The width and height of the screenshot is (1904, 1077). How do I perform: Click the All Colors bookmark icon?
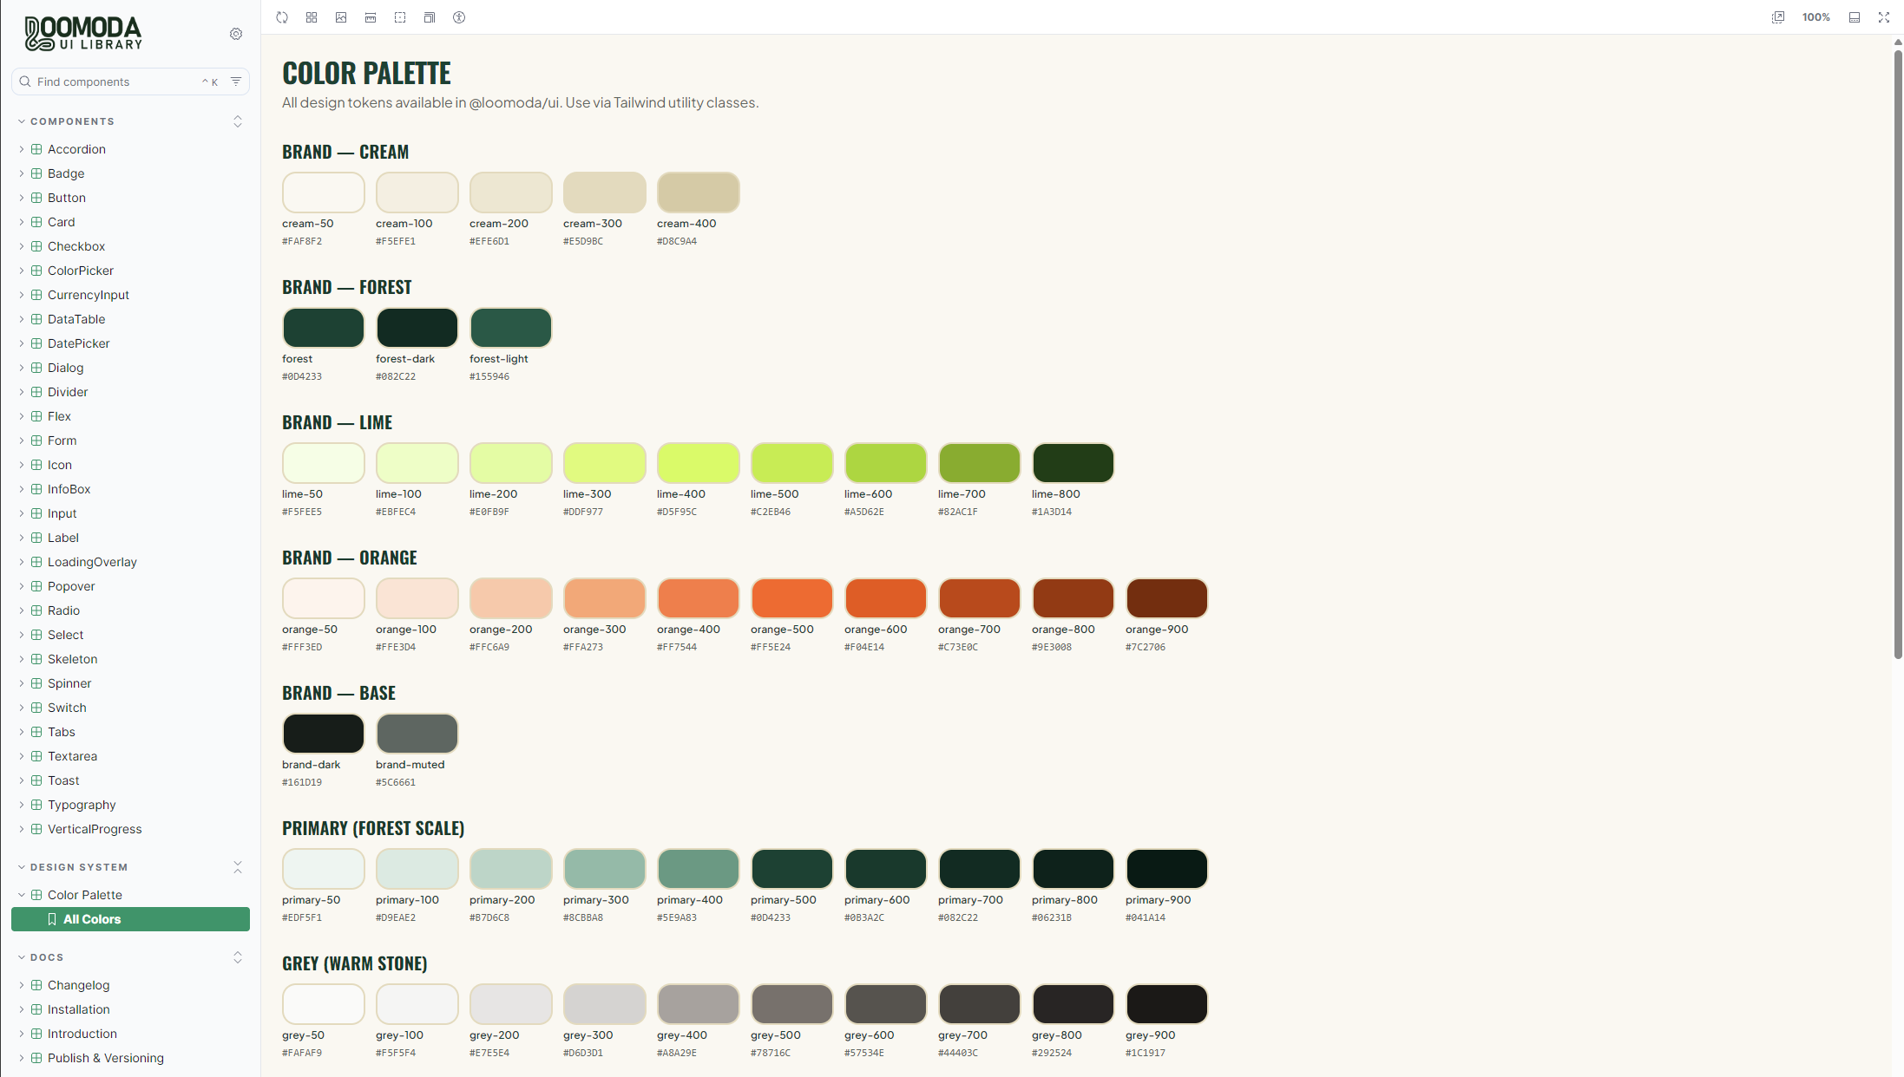(52, 919)
